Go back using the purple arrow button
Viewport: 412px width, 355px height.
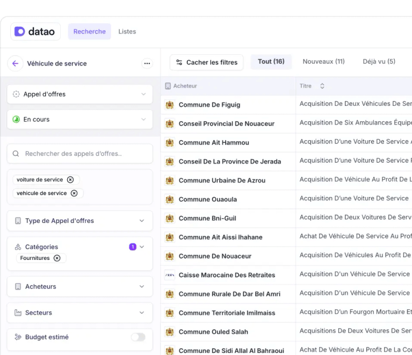pyautogui.click(x=16, y=63)
